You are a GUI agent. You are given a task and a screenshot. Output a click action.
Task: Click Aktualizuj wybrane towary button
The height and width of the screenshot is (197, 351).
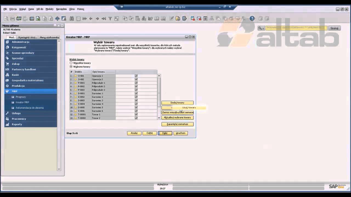177,117
